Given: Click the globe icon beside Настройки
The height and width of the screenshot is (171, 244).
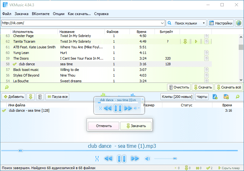Looking at the screenshot, I should tap(239, 23).
